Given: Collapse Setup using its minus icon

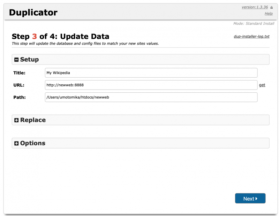Looking at the screenshot, I should point(16,60).
